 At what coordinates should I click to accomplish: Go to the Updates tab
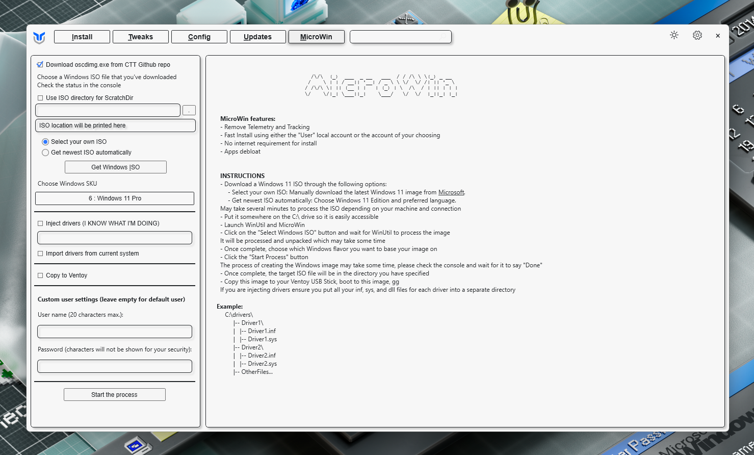pos(257,37)
